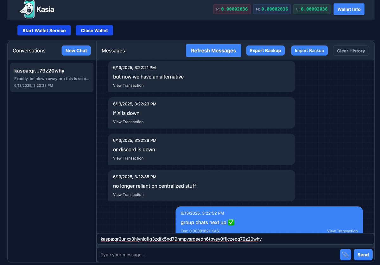This screenshot has width=380, height=265.
Task: View transaction for 'group chats next up' message
Action: [342, 231]
